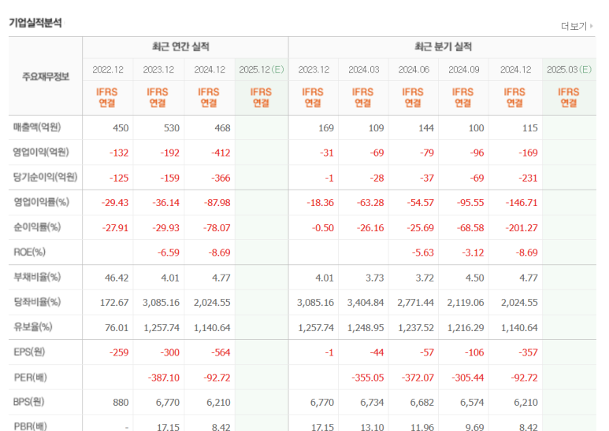Click the reserve ratio value 1,216.29

[x=466, y=328]
